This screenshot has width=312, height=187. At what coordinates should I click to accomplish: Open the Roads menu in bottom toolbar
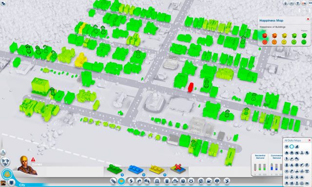[114, 181]
